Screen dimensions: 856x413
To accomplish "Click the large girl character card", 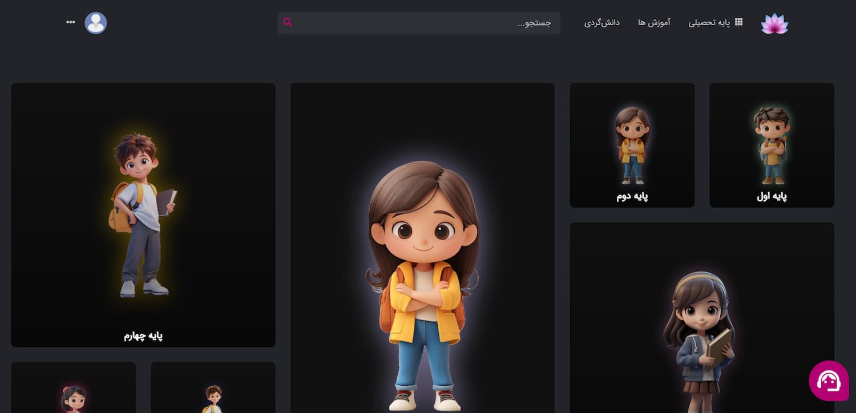I will tap(422, 245).
